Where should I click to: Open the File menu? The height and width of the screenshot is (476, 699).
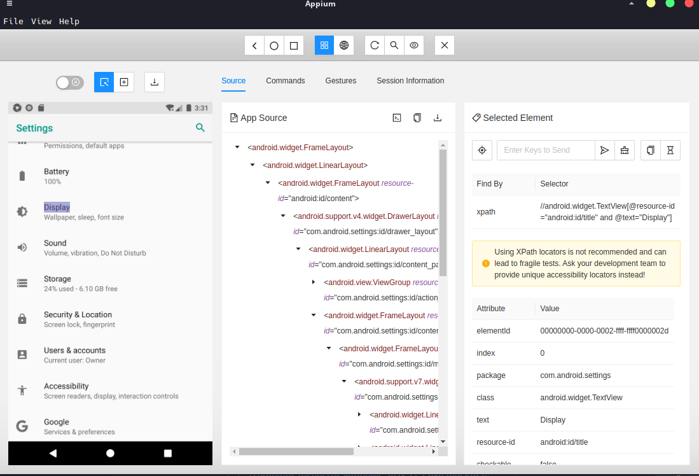click(13, 21)
